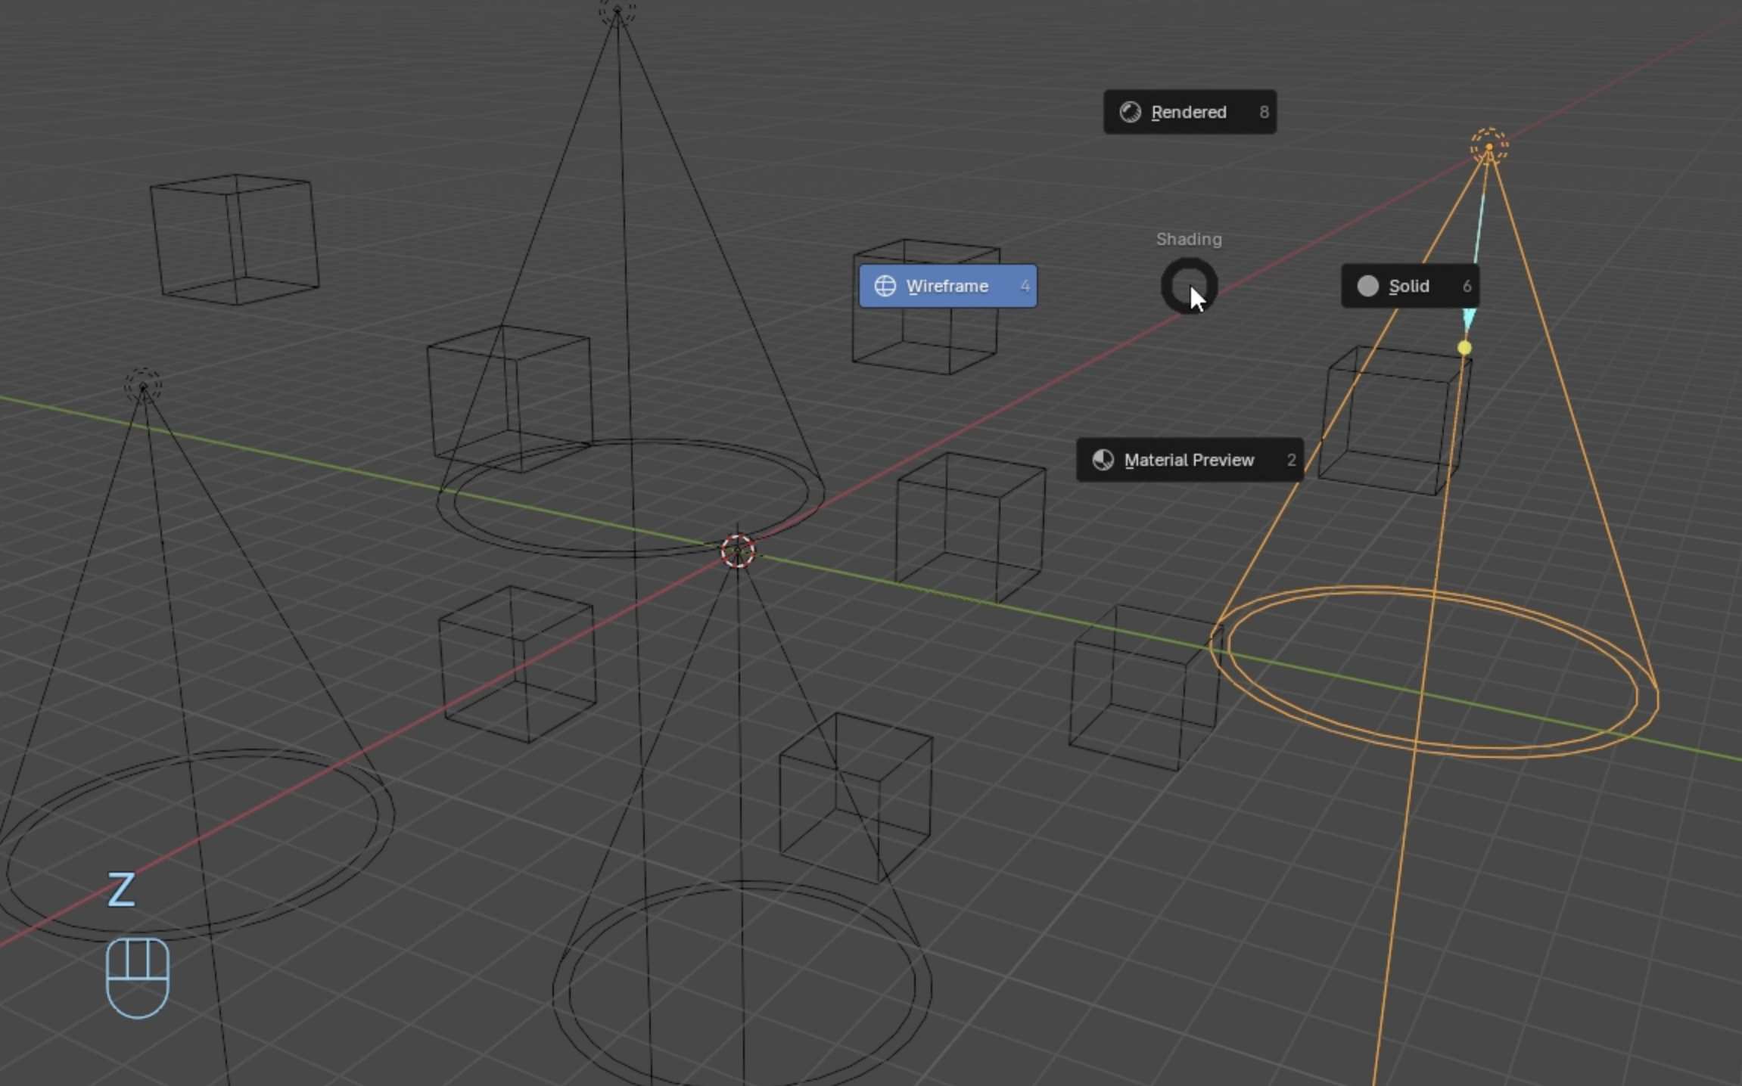The width and height of the screenshot is (1742, 1086).
Task: Click the Wireframe globe icon
Action: (885, 286)
